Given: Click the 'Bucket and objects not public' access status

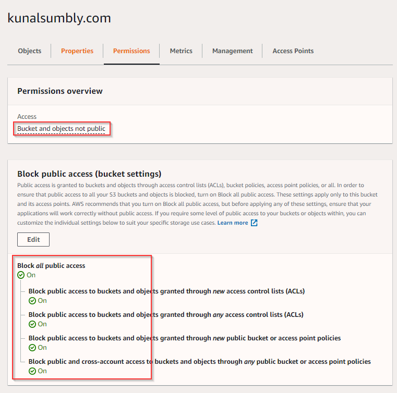Looking at the screenshot, I should tap(62, 129).
